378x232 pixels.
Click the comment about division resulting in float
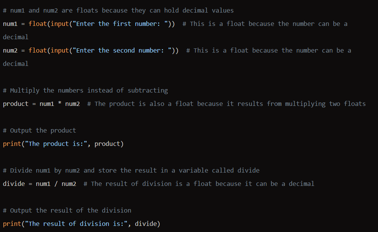pos(199,184)
